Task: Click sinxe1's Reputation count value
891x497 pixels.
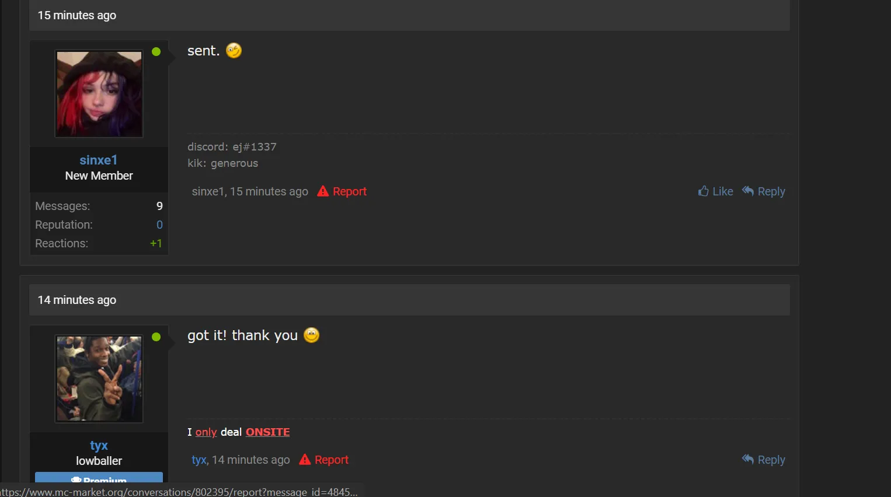Action: (159, 225)
